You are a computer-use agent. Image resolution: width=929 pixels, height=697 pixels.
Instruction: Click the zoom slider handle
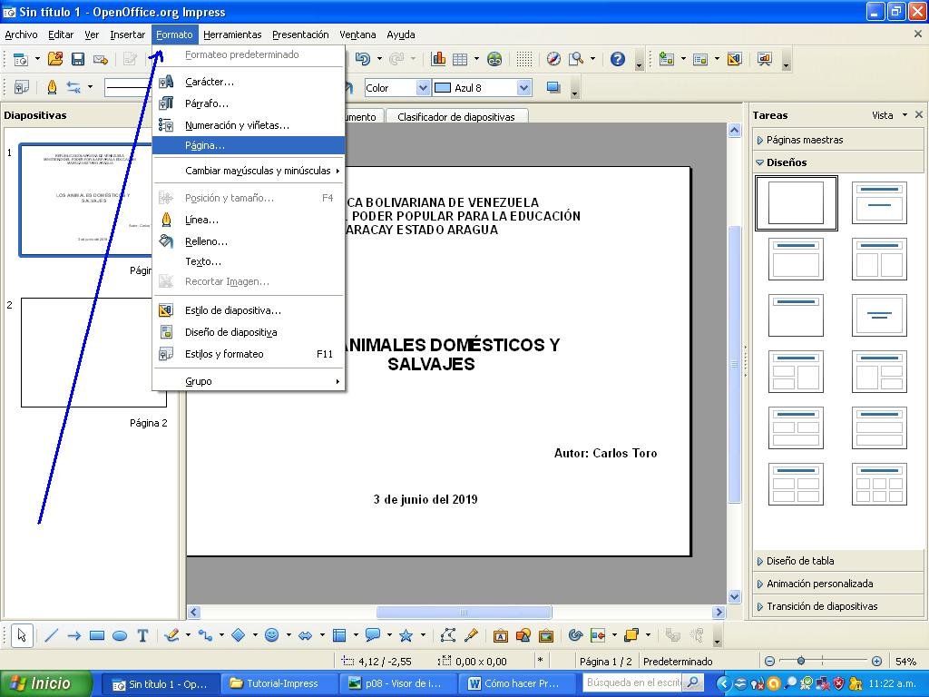point(800,661)
